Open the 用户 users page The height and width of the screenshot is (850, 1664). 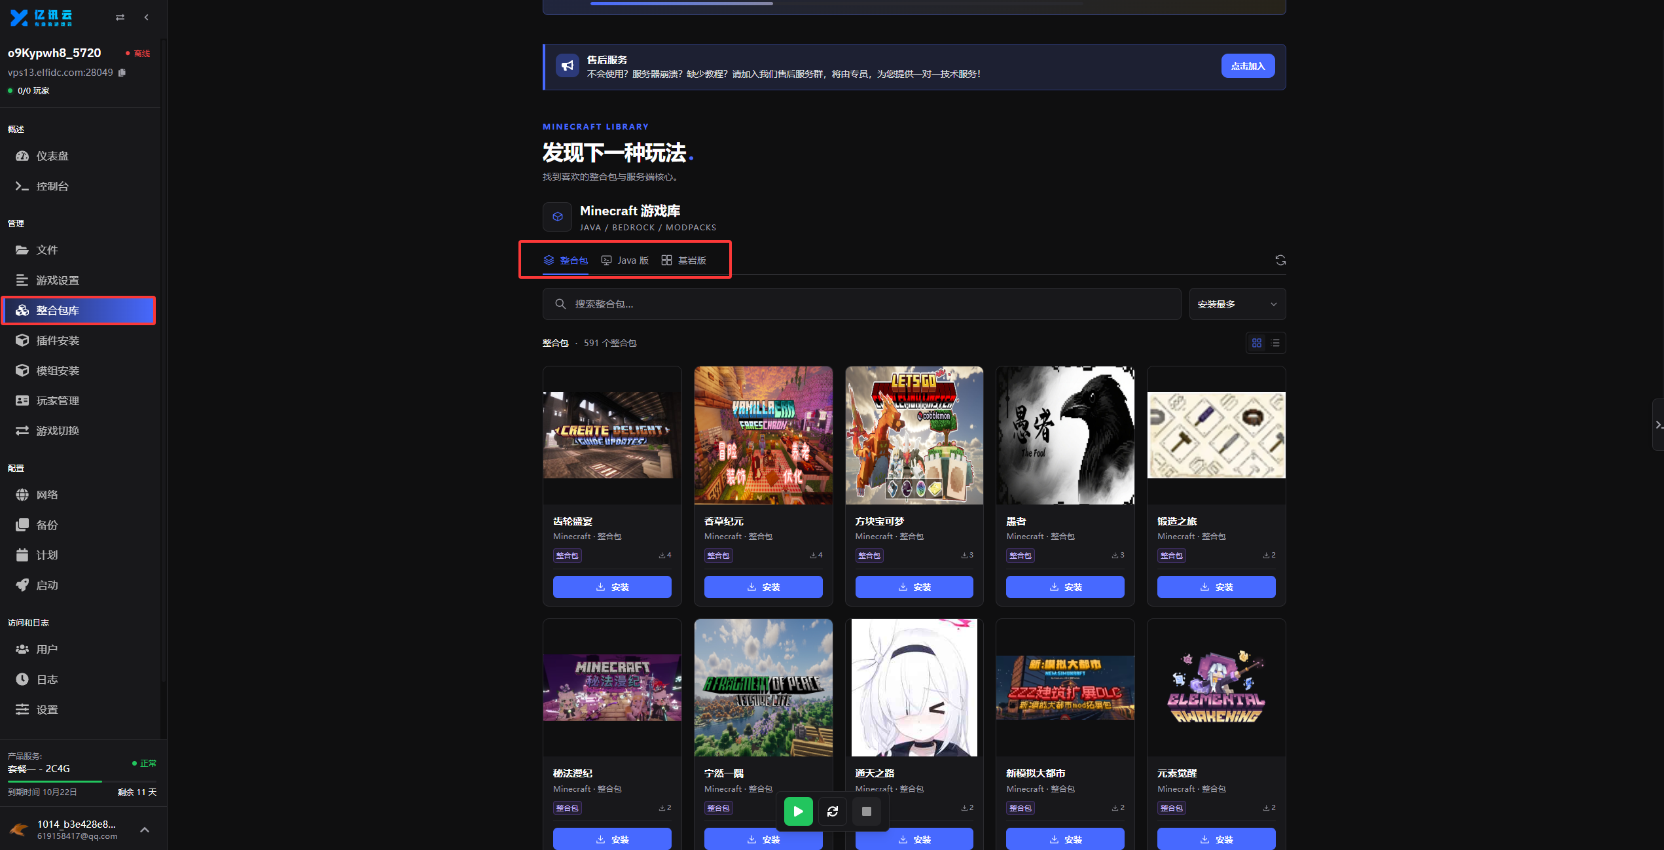(79, 649)
